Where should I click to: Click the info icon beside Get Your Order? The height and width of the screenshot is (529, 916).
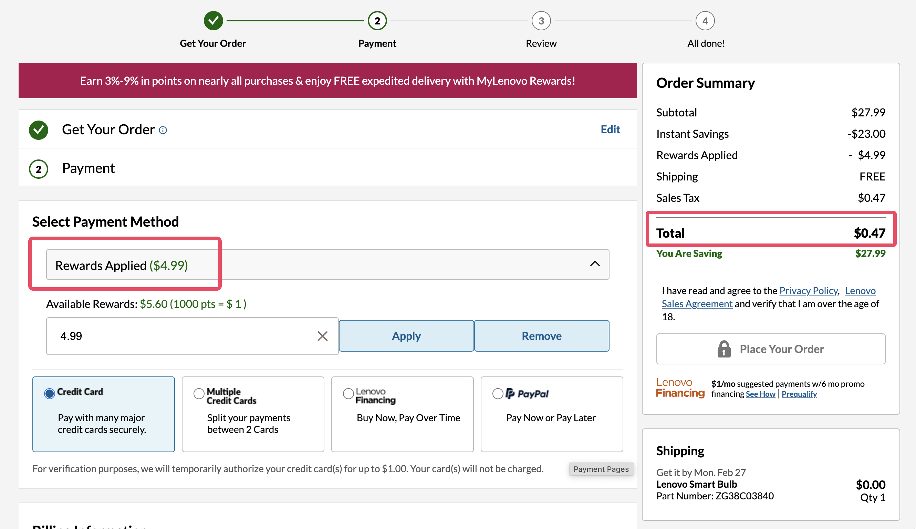(163, 130)
